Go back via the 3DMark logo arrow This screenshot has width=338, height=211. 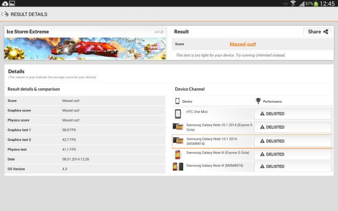pyautogui.click(x=5, y=14)
